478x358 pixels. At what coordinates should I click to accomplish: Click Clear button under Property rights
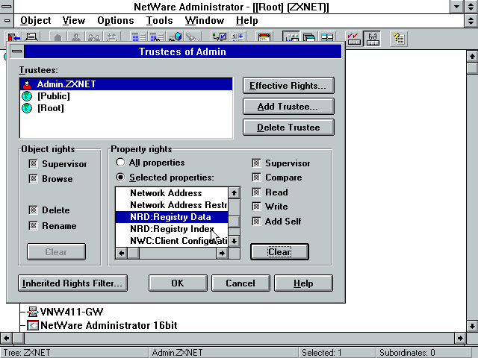[279, 252]
